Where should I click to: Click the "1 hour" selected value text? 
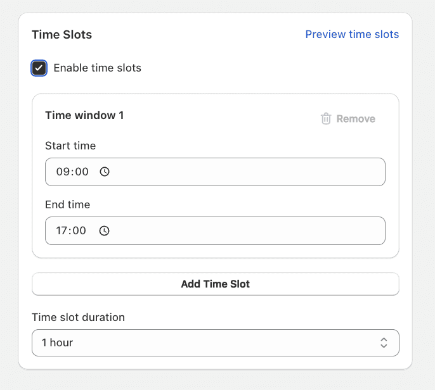pyautogui.click(x=58, y=343)
